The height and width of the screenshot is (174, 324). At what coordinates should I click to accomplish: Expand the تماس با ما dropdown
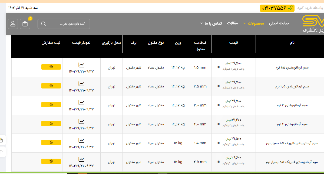211,23
